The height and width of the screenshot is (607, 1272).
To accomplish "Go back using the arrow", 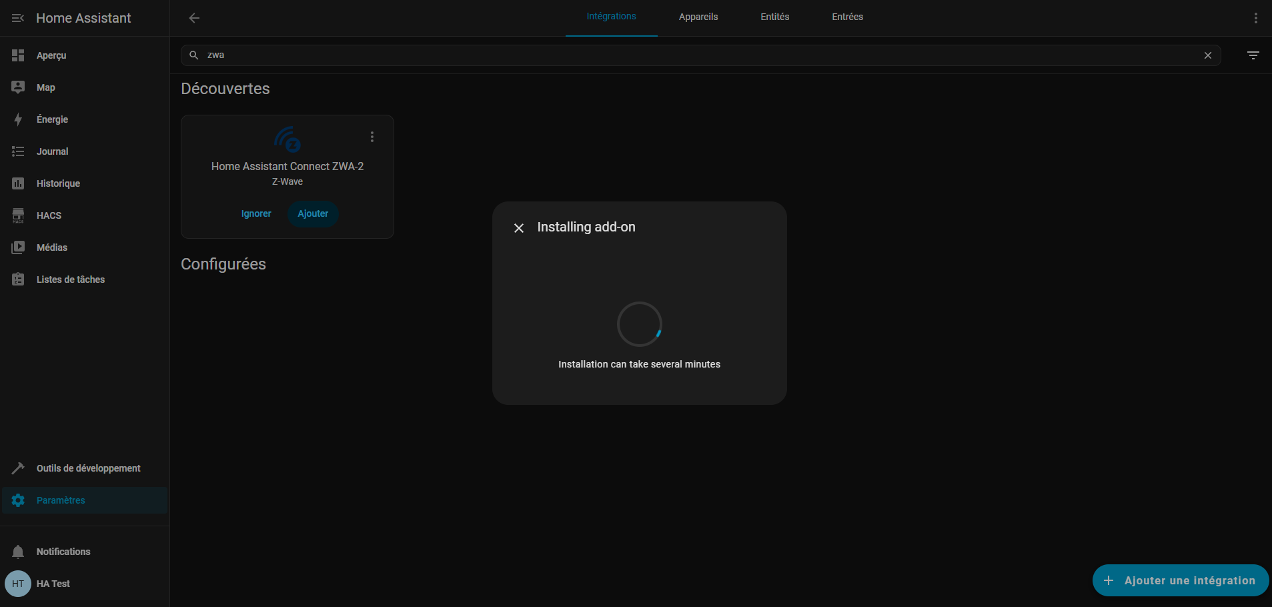I will pos(194,18).
